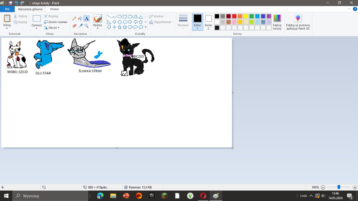The height and width of the screenshot is (201, 358).
Task: Select the Pencil tool
Action: tap(74, 19)
